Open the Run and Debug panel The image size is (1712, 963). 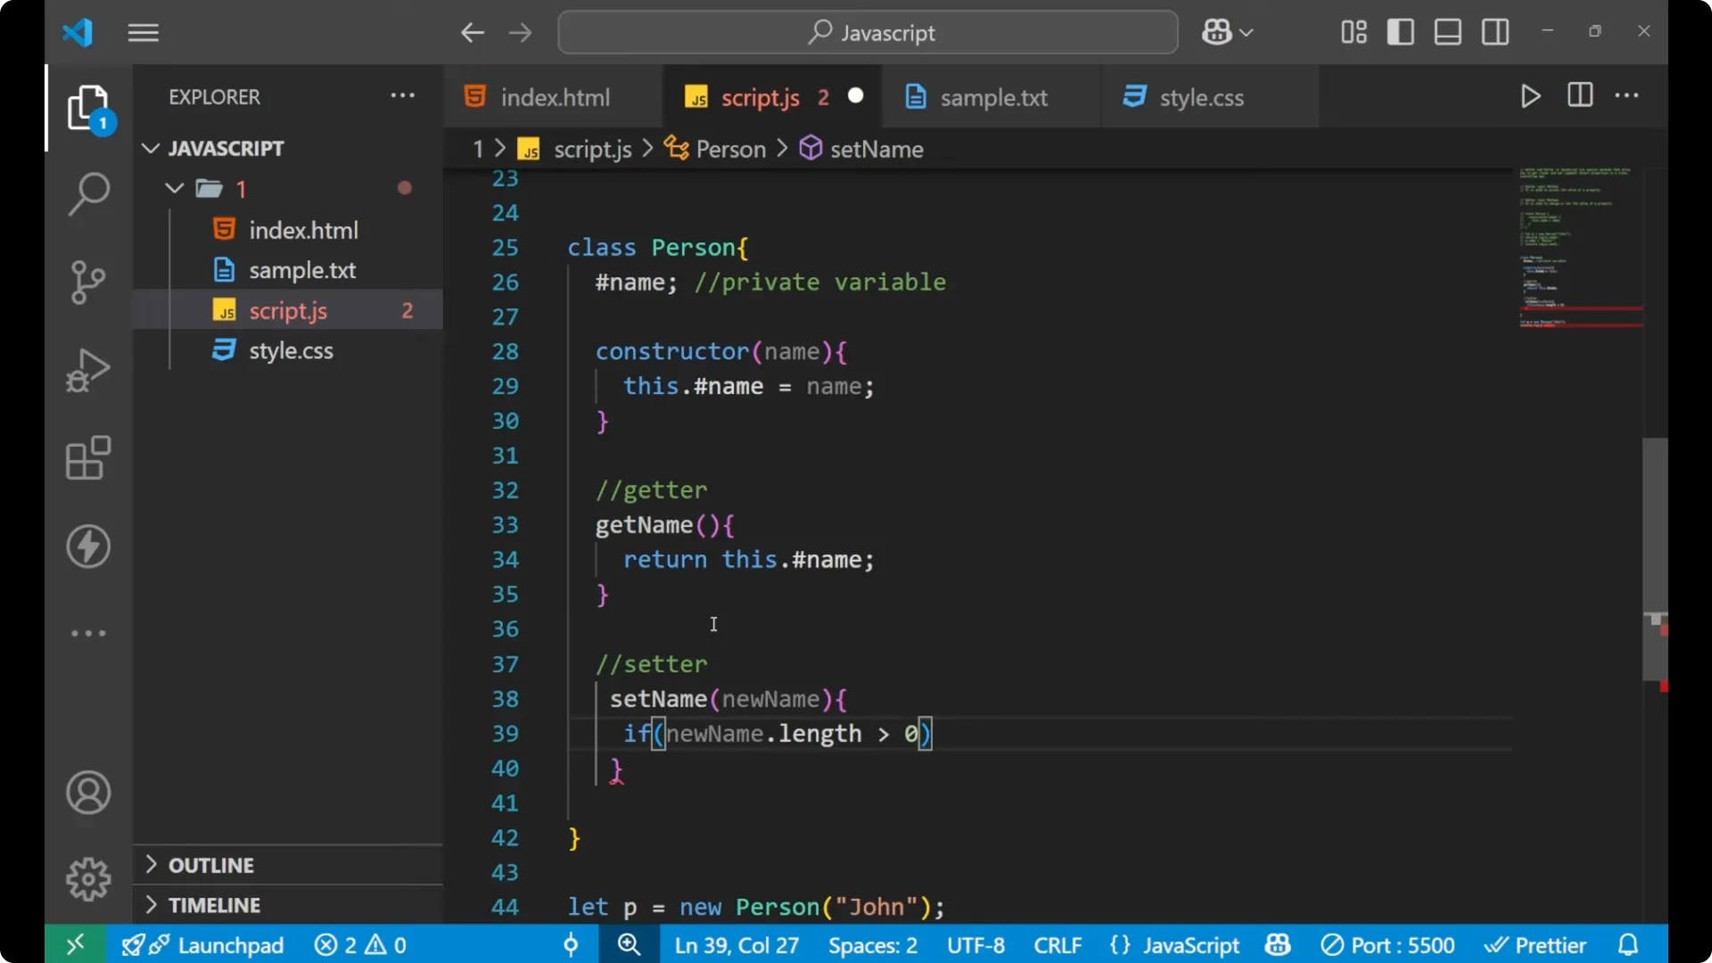point(87,370)
